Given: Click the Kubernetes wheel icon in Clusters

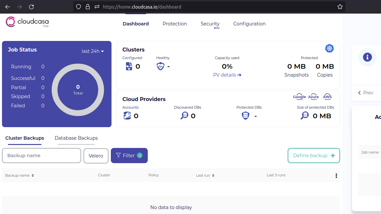Looking at the screenshot, I should tap(330, 49).
